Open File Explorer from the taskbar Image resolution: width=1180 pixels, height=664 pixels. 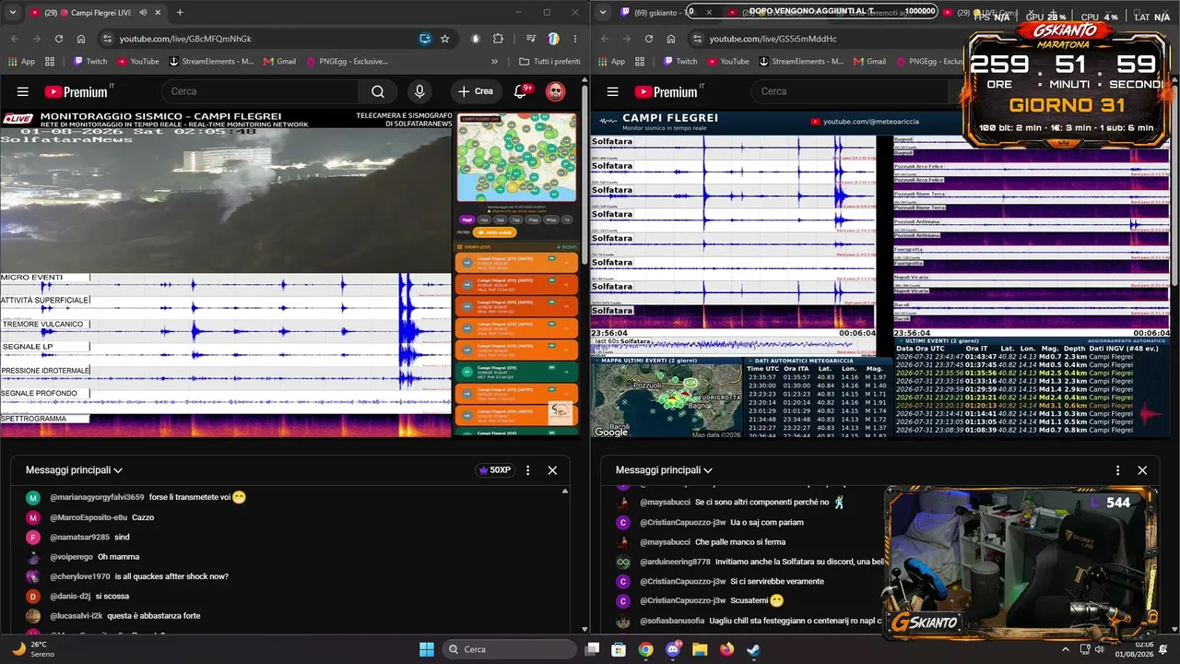700,649
